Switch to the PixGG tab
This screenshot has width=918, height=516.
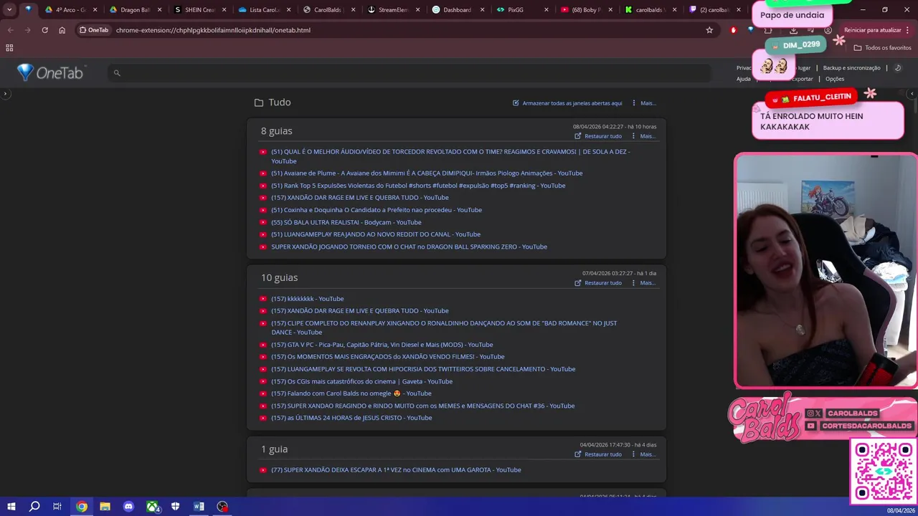[x=521, y=10]
